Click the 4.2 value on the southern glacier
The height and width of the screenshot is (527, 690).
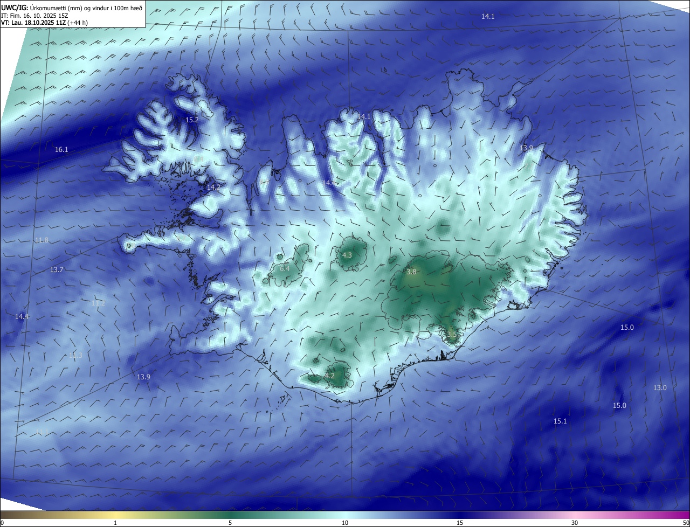[330, 376]
